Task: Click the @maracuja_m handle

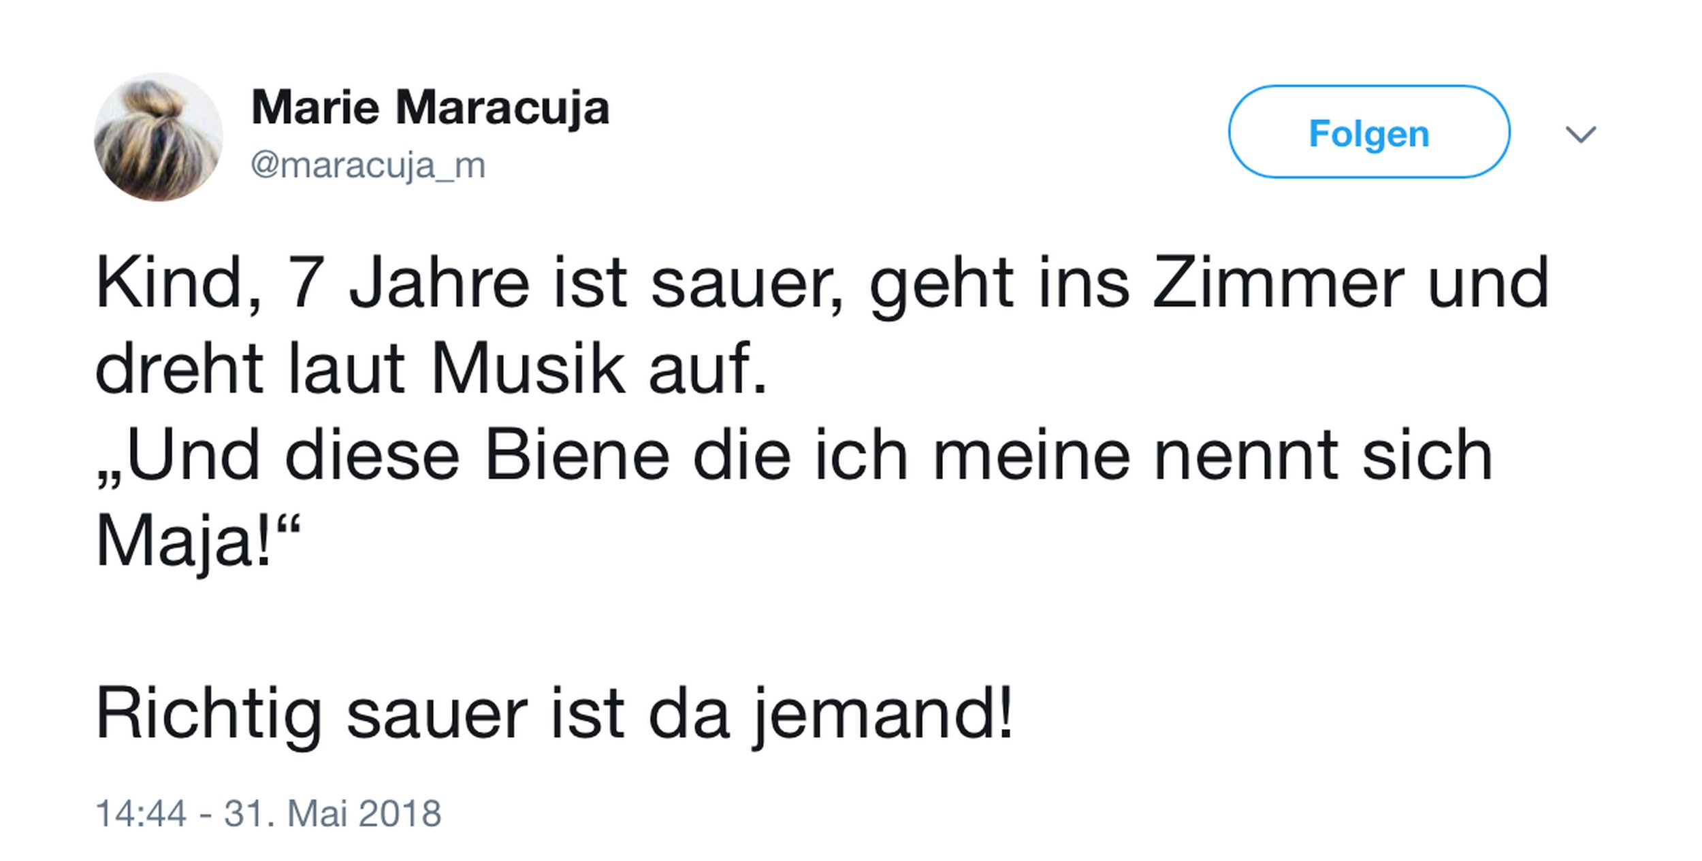Action: pos(368,165)
